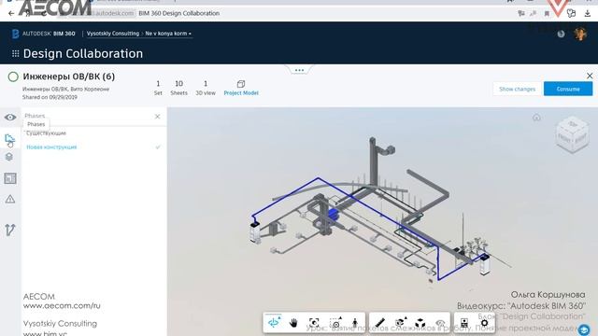The height and width of the screenshot is (336, 598).
Task: Toggle the visibility eye icon in sidebar
Action: click(x=10, y=118)
